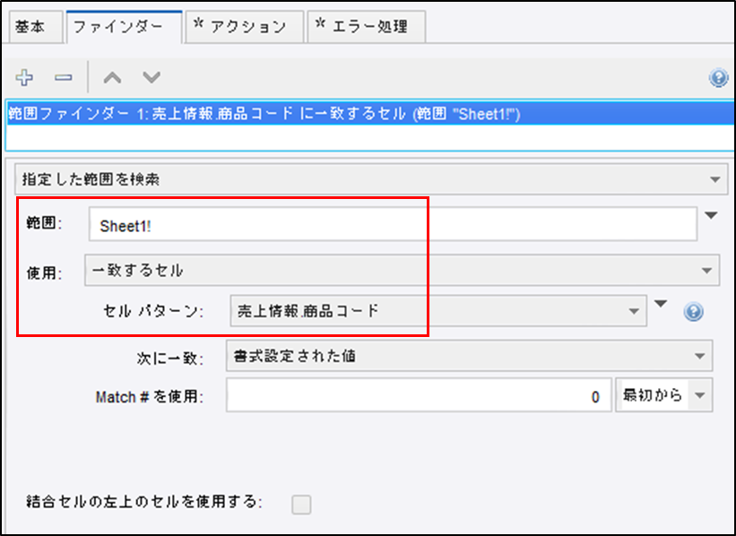Open the 次に一致 dropdown 書式設定された値

click(469, 356)
